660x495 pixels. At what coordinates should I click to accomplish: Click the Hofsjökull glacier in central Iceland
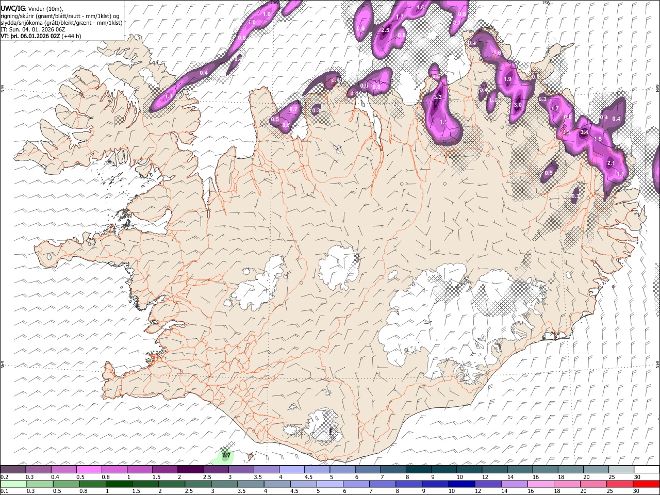[338, 267]
